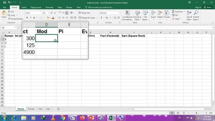This screenshot has height=121, width=215.
Task: Toggle Underline formatting
Action: (x=34, y=18)
